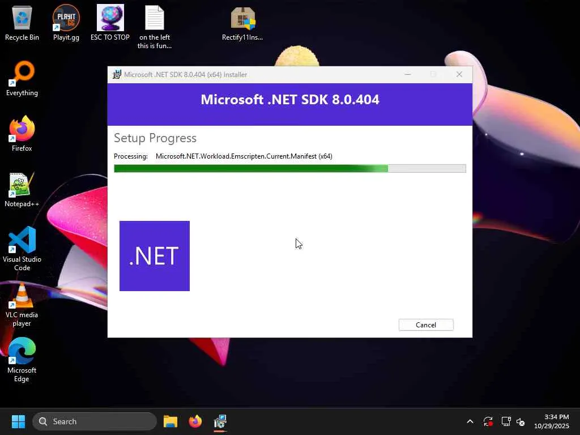Close the .NET SDK Installer window
Image resolution: width=580 pixels, height=435 pixels.
[x=459, y=74]
